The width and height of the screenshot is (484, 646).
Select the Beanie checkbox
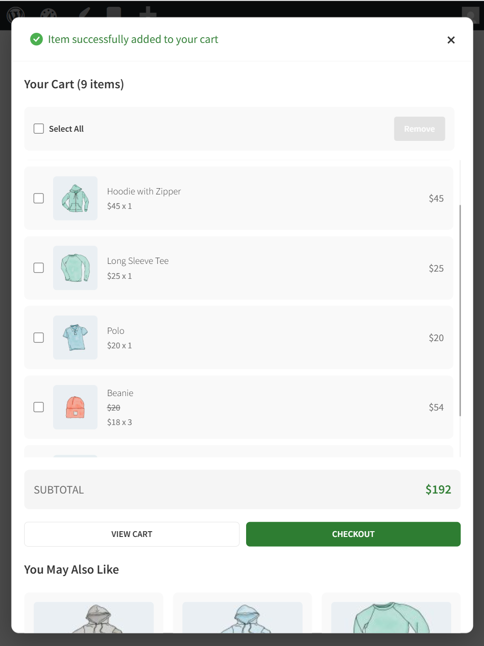39,407
